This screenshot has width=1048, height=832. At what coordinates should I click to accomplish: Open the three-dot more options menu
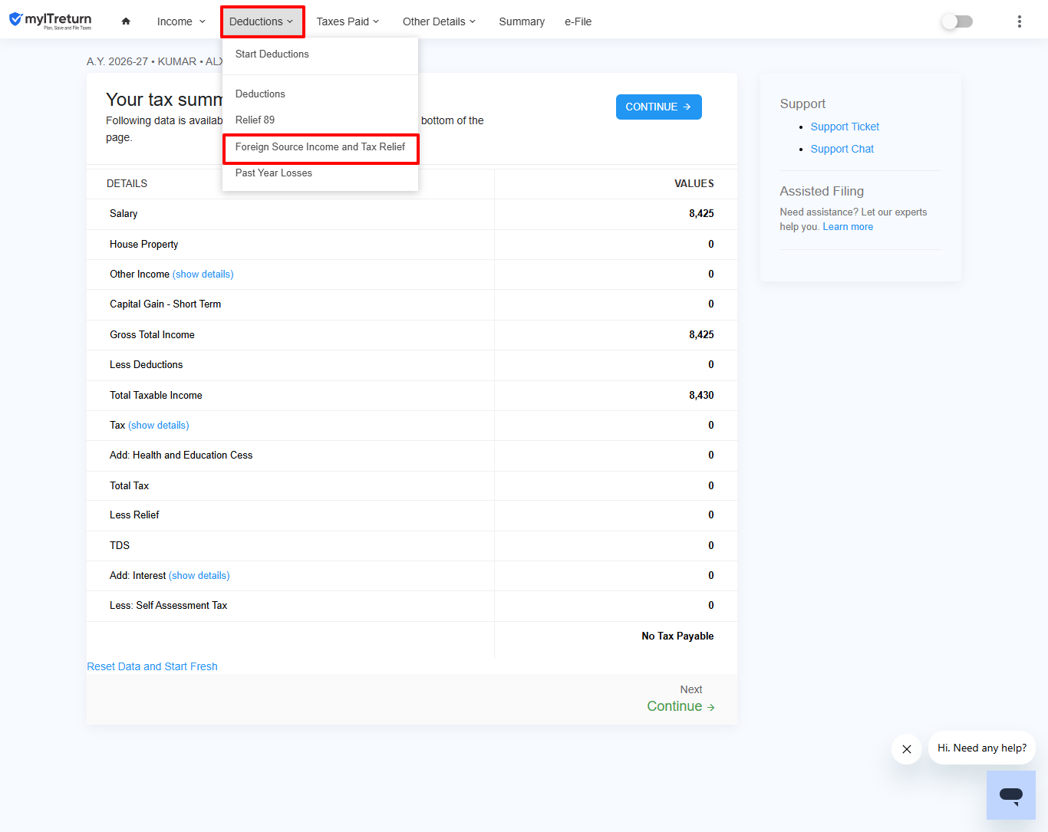(1019, 21)
